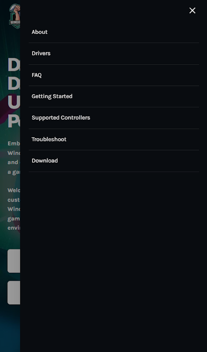
Task: Click the fist-and-controller site logo
Action: (15, 16)
